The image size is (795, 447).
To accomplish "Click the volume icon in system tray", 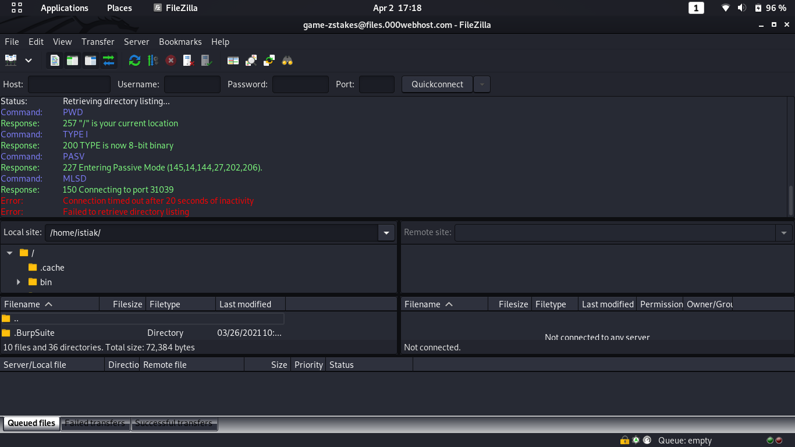I will tap(741, 8).
